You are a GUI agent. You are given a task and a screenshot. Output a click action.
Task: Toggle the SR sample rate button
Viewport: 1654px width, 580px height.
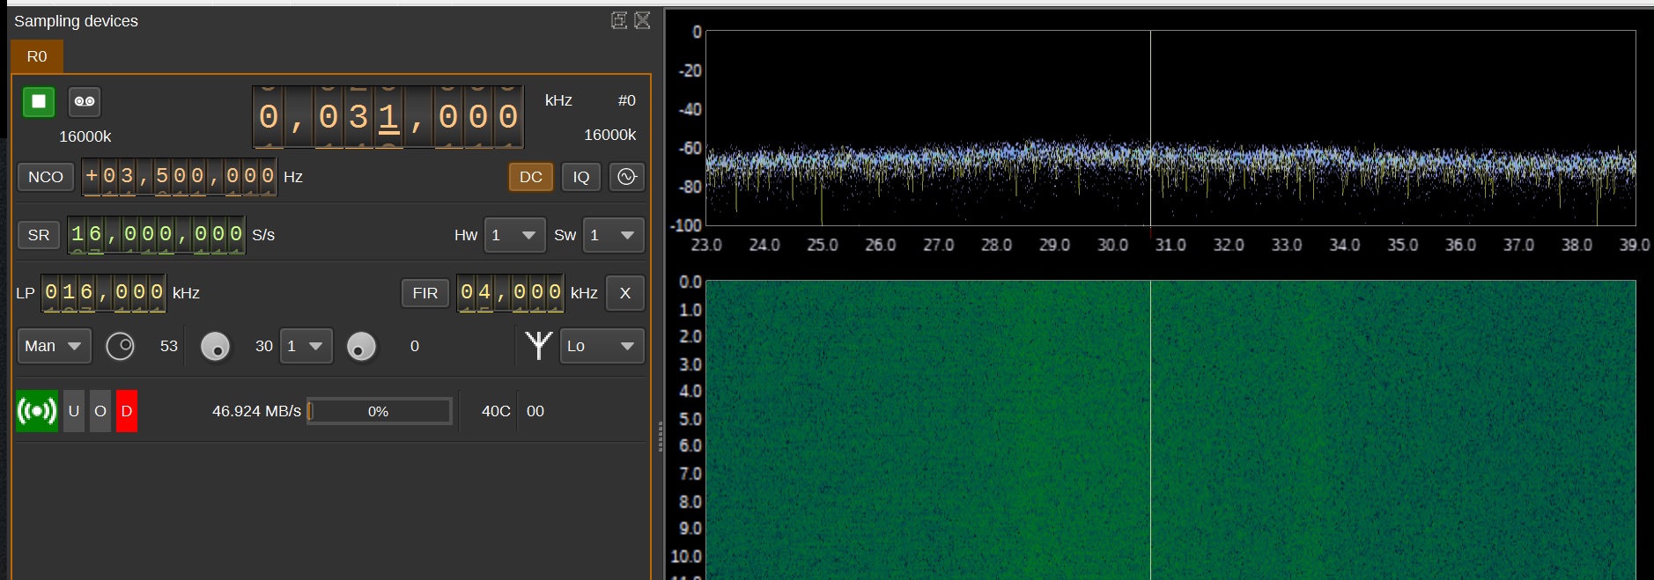pos(39,235)
